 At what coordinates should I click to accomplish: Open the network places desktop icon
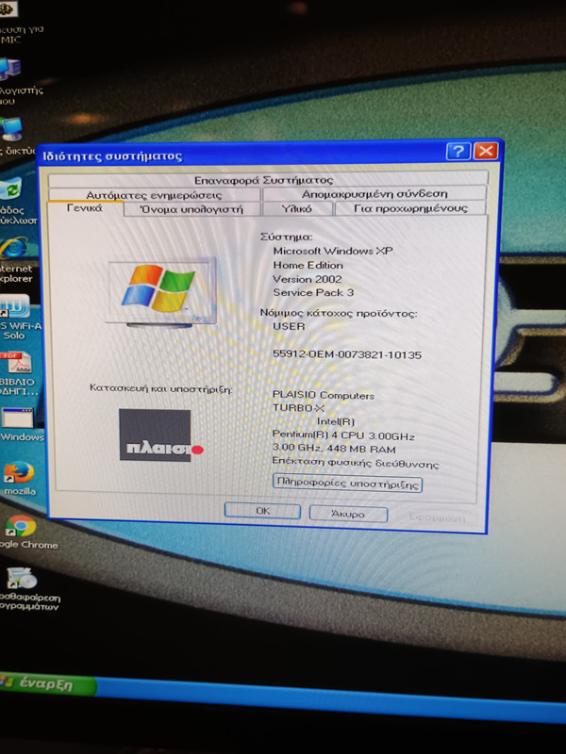13,137
